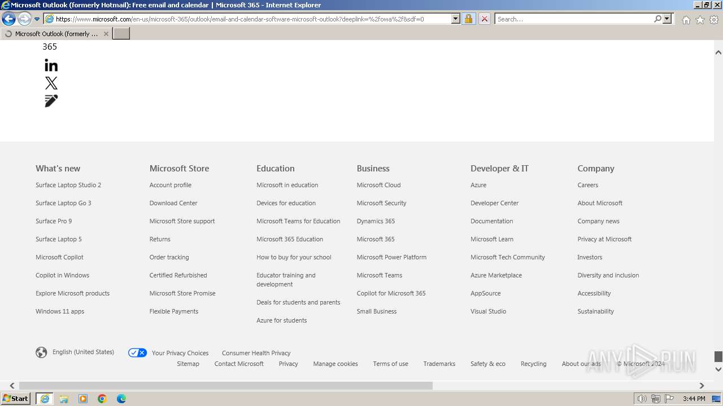
Task: Click the browser search input box
Action: [574, 19]
